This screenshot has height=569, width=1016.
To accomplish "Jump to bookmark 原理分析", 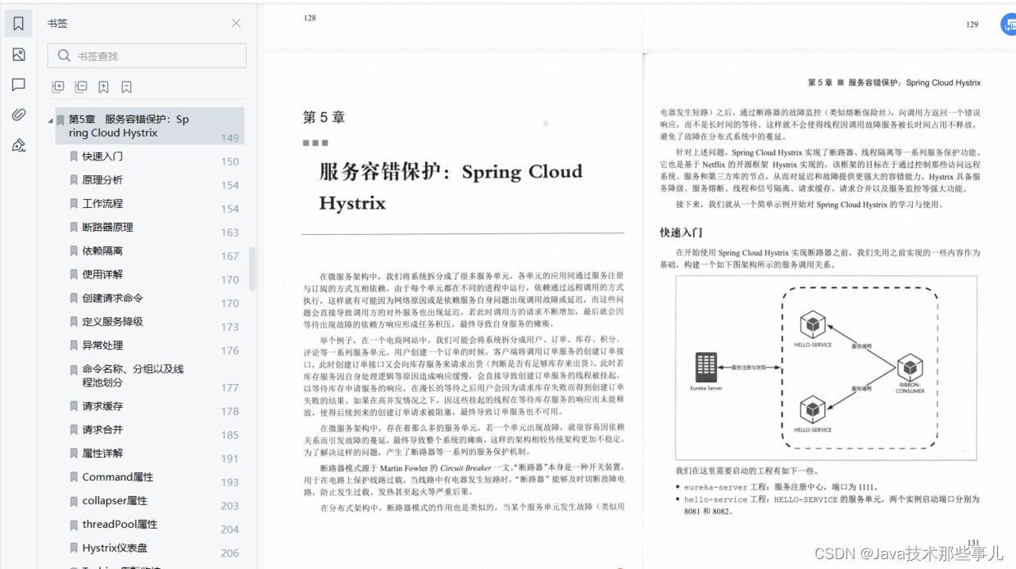I will pos(102,179).
